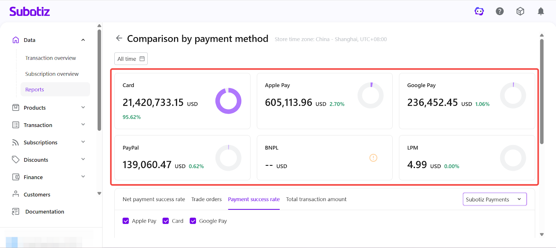The width and height of the screenshot is (556, 248).
Task: Click the Customers person icon
Action: pyautogui.click(x=16, y=194)
